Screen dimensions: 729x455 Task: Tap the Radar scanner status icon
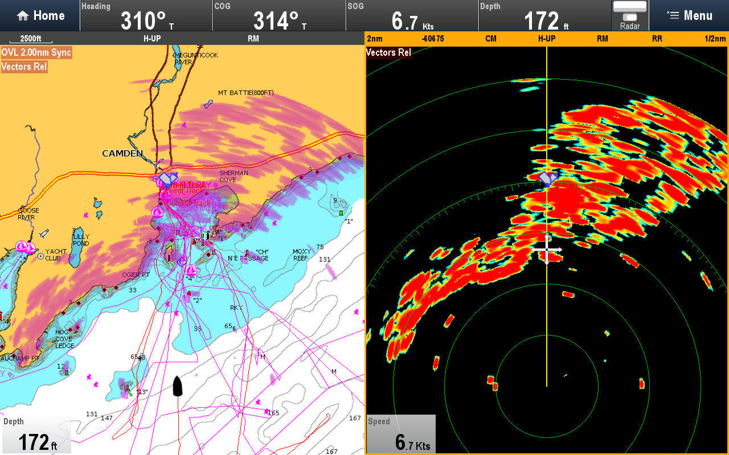pyautogui.click(x=630, y=15)
